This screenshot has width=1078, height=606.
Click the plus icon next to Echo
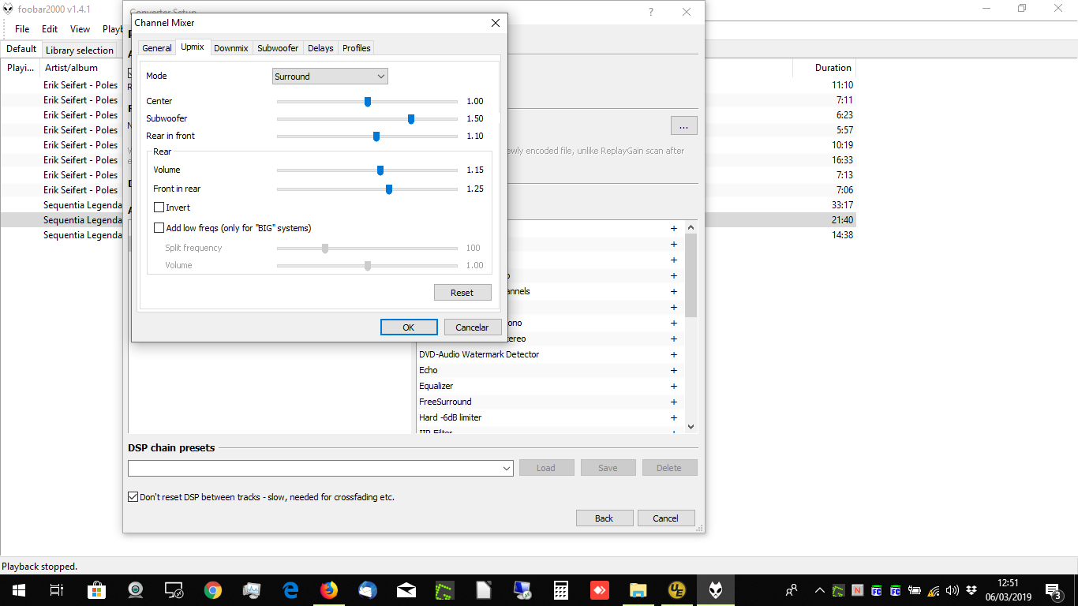click(674, 370)
